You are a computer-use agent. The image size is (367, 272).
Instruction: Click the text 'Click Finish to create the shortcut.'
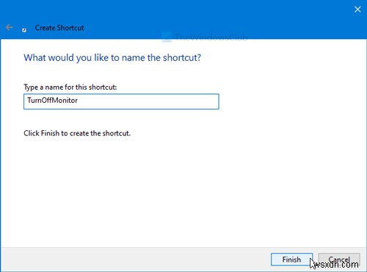77,133
